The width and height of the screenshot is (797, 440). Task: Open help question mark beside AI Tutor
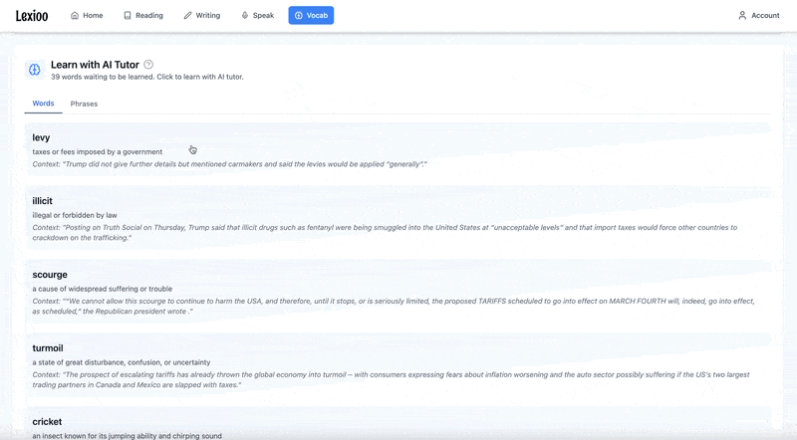(148, 65)
